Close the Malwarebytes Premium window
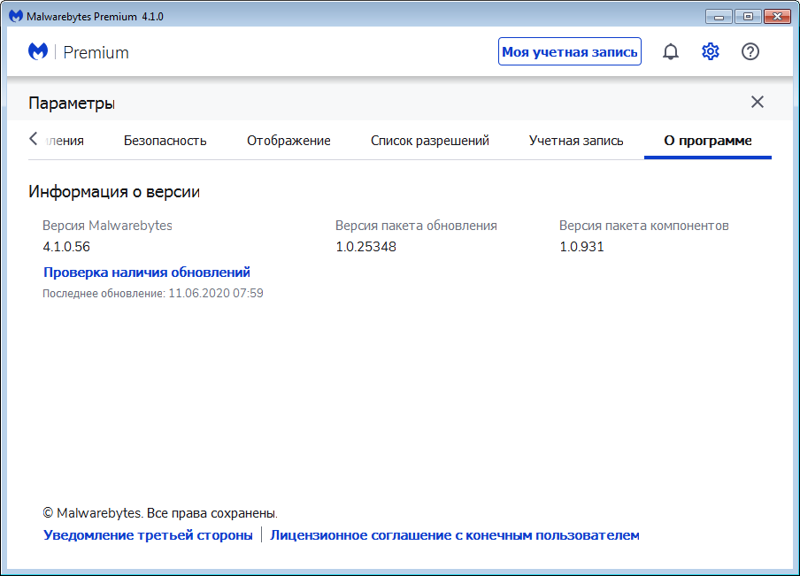Viewport: 800px width, 576px height. (x=777, y=17)
